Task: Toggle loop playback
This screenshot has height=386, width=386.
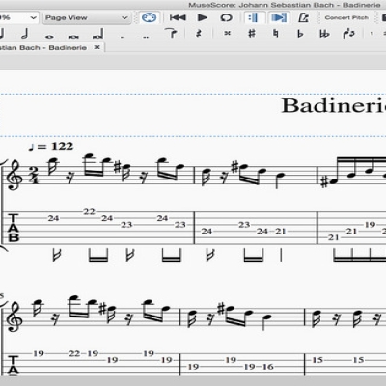Action: (x=227, y=17)
